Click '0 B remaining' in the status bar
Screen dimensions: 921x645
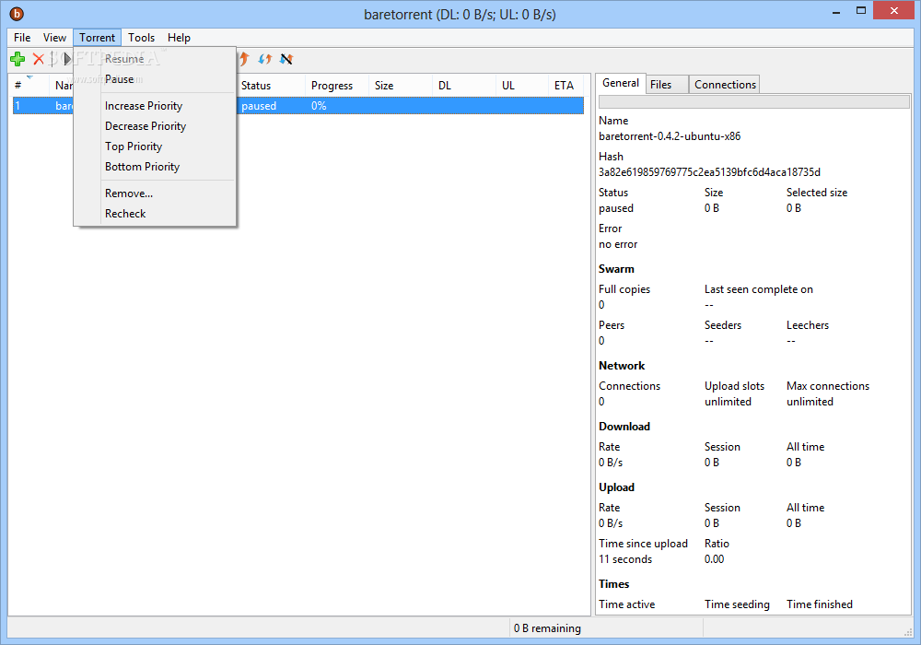pos(547,628)
